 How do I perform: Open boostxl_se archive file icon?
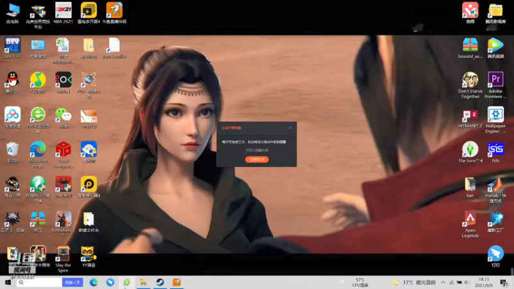pos(470,48)
